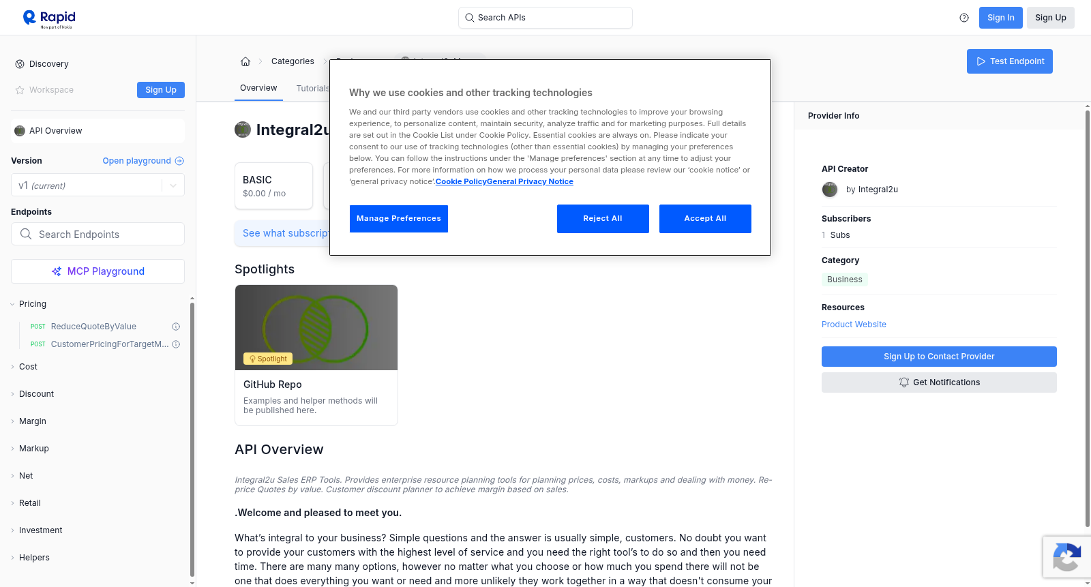Open the ReduceQuoteByValue POST endpoint
The height and width of the screenshot is (587, 1091).
[93, 327]
